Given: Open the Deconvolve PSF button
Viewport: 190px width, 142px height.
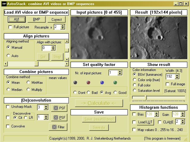Looking at the screenshot, I should (59, 118).
